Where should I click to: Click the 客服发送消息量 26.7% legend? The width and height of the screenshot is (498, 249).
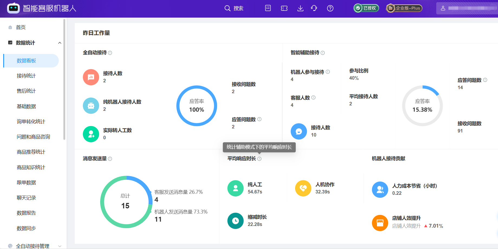point(178,192)
